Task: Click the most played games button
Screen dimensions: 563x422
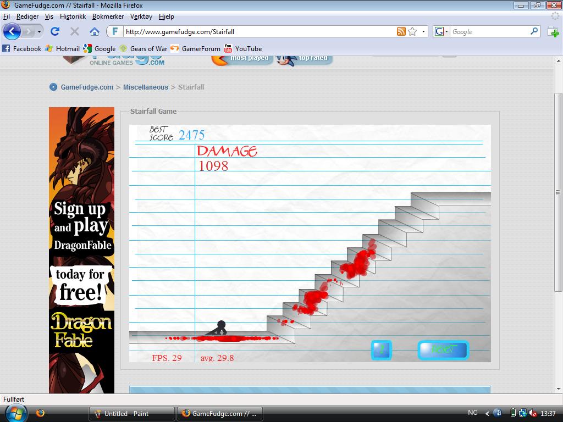Action: point(242,59)
